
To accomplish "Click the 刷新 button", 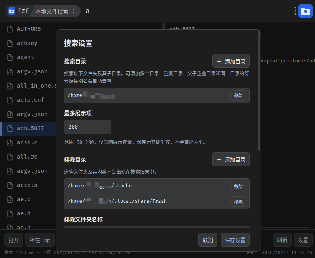I will pyautogui.click(x=282, y=240).
